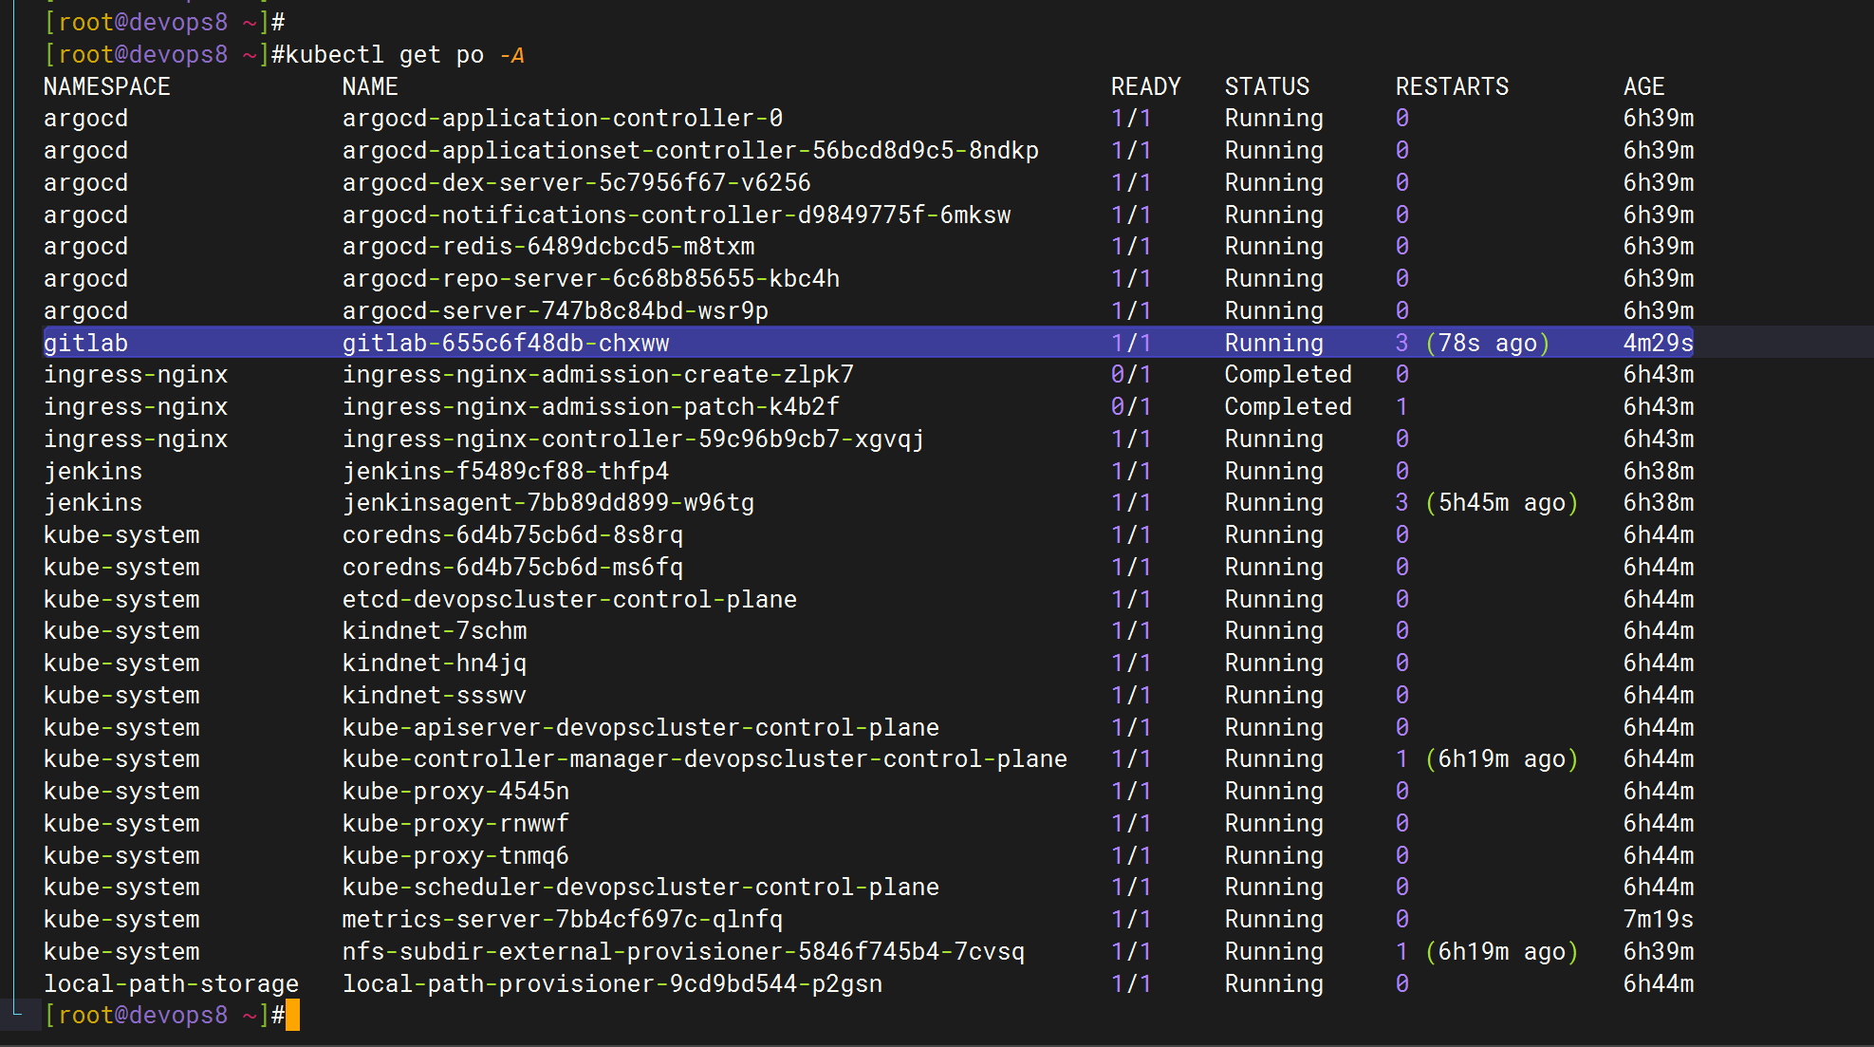Click highlighted pod gitlab-655c6f48db-chxww

pos(506,343)
